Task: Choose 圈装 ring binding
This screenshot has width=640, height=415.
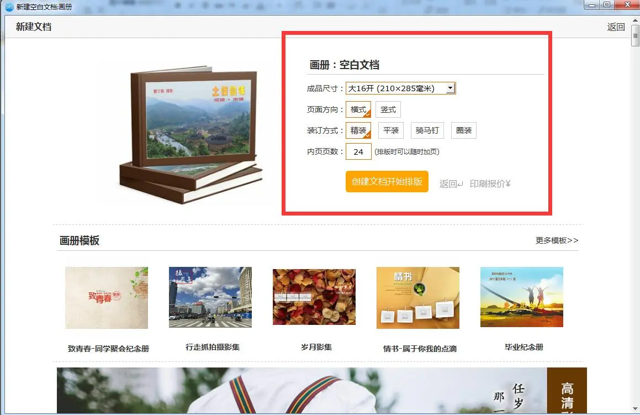Action: click(463, 130)
